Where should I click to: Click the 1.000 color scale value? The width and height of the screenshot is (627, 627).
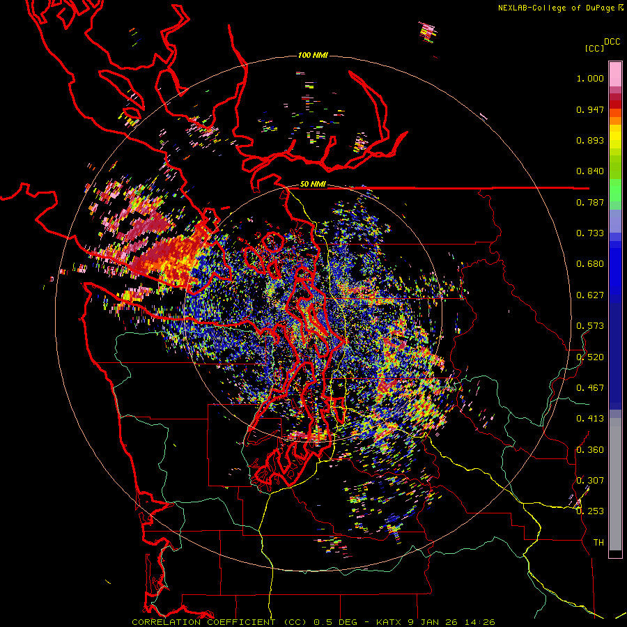click(590, 78)
